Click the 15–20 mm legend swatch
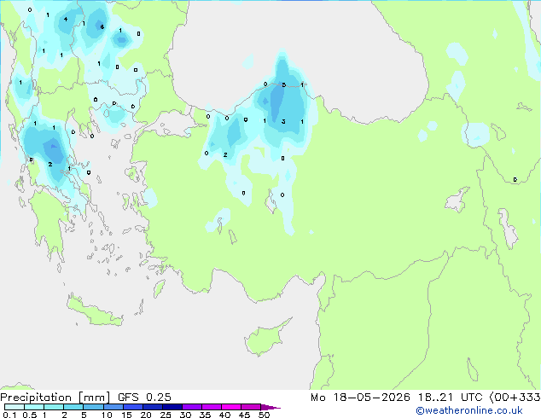Screen dimensions: 541x418 [132, 407]
